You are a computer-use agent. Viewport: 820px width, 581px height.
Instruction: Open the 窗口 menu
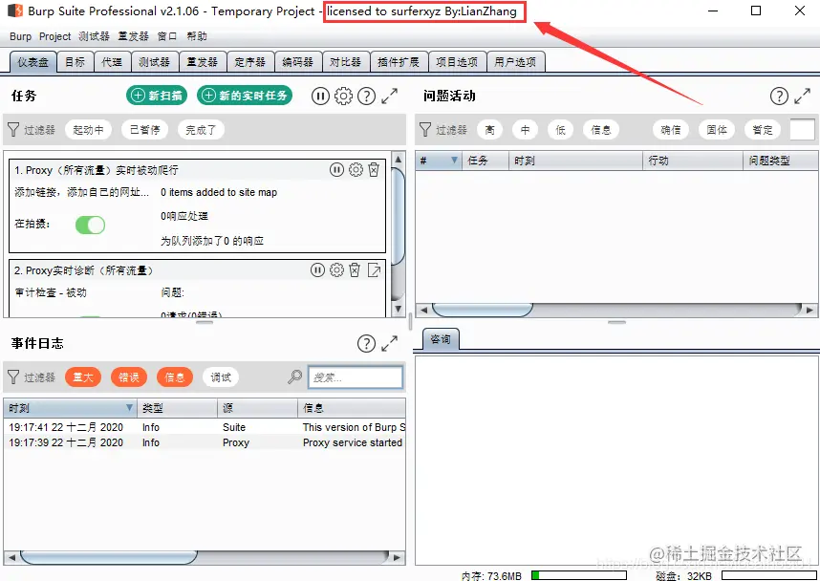pos(167,36)
